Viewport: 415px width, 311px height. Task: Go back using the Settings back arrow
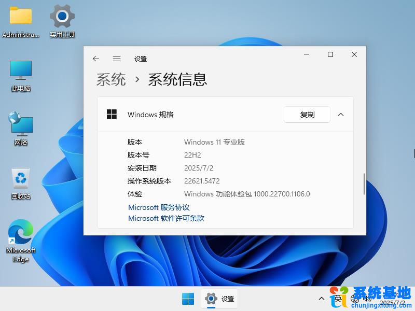96,59
